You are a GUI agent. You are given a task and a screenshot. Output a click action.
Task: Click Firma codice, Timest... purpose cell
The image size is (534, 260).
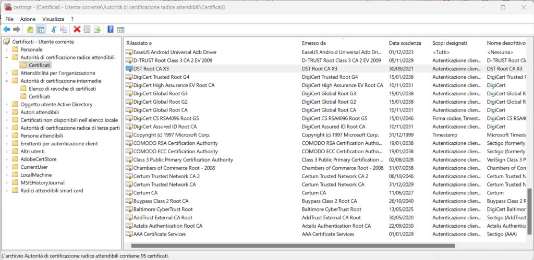456,118
